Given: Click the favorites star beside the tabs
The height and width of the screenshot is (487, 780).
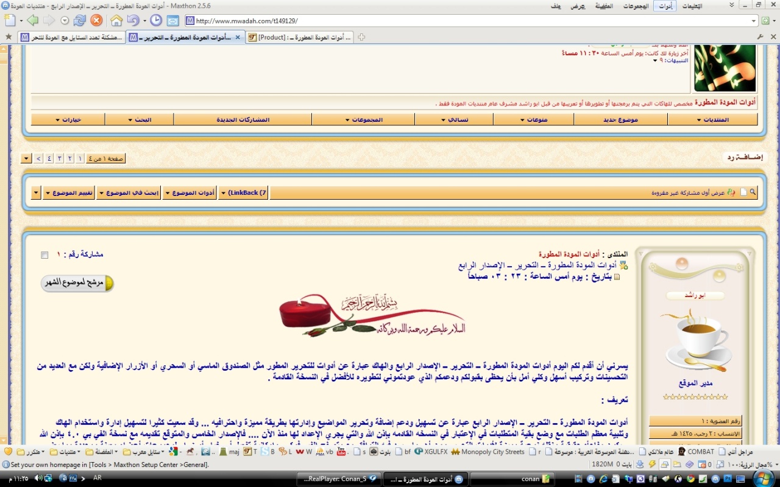Looking at the screenshot, I should pyautogui.click(x=9, y=37).
